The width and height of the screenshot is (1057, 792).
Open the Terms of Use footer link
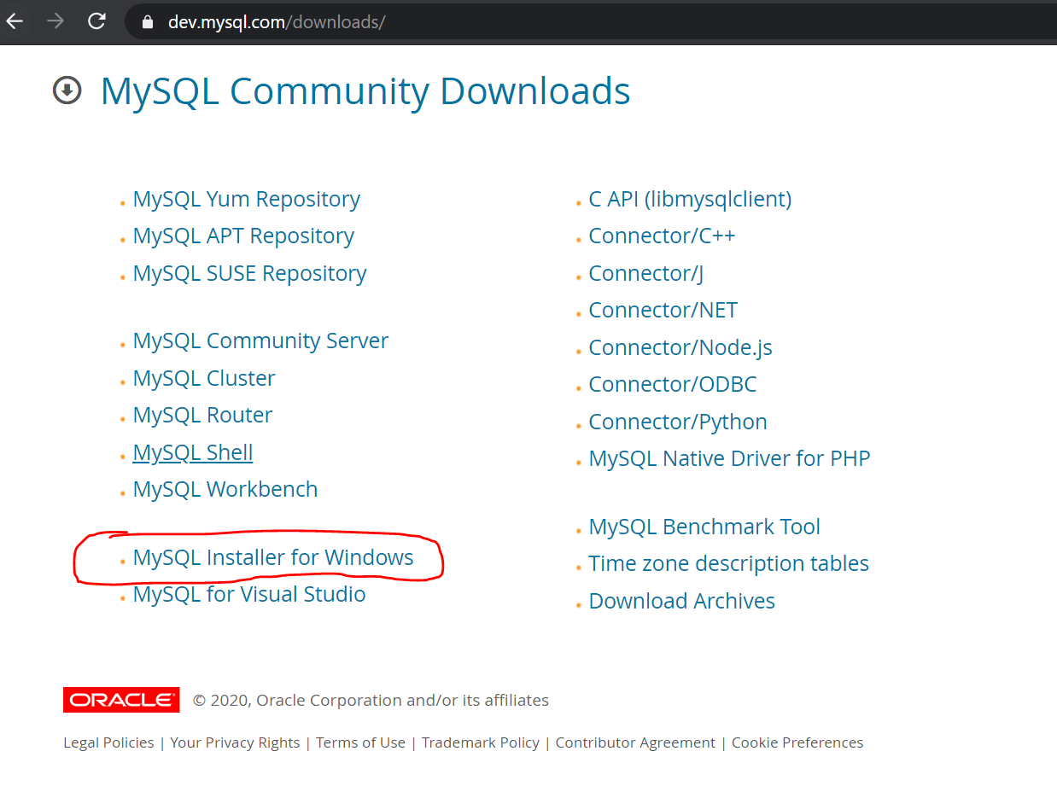click(360, 743)
